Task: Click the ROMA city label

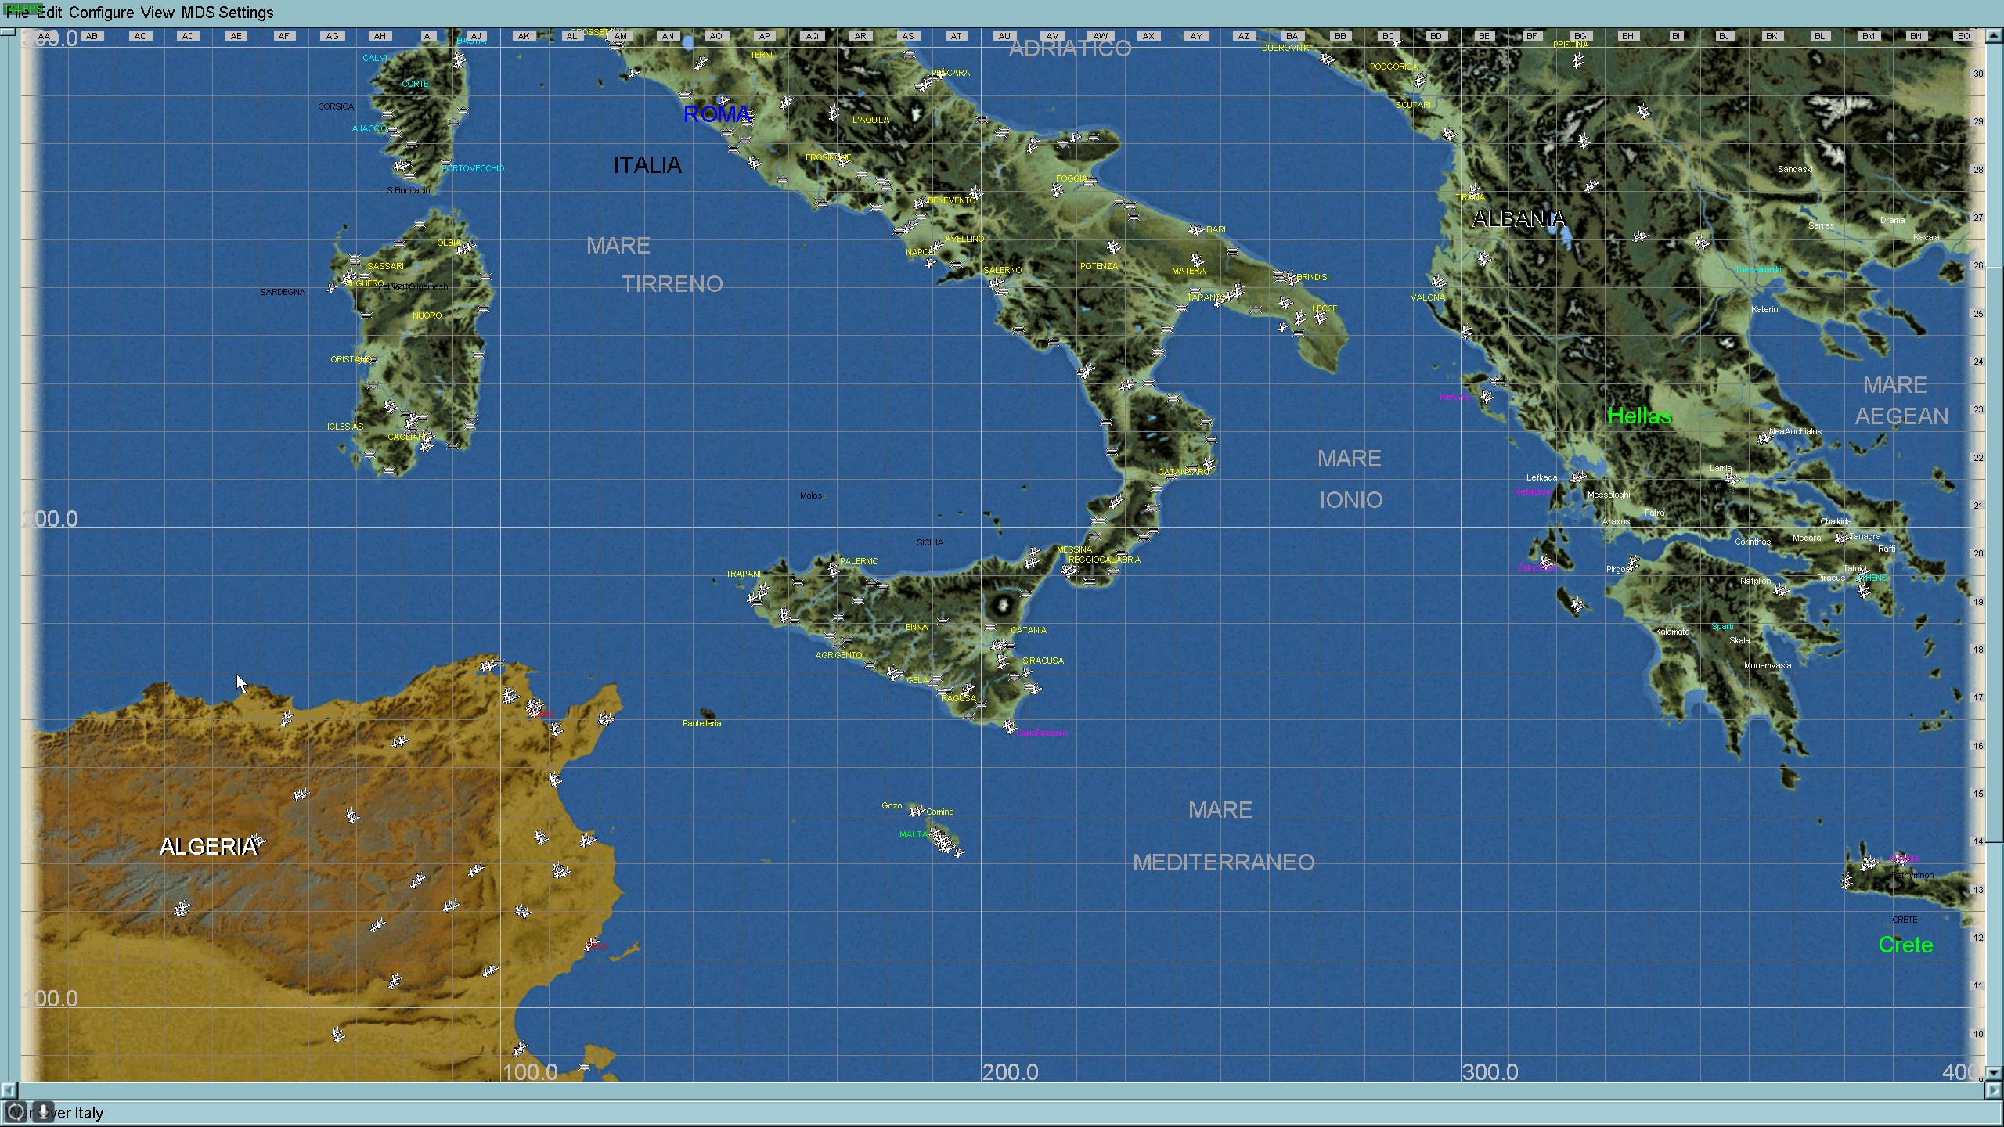Action: pyautogui.click(x=716, y=114)
